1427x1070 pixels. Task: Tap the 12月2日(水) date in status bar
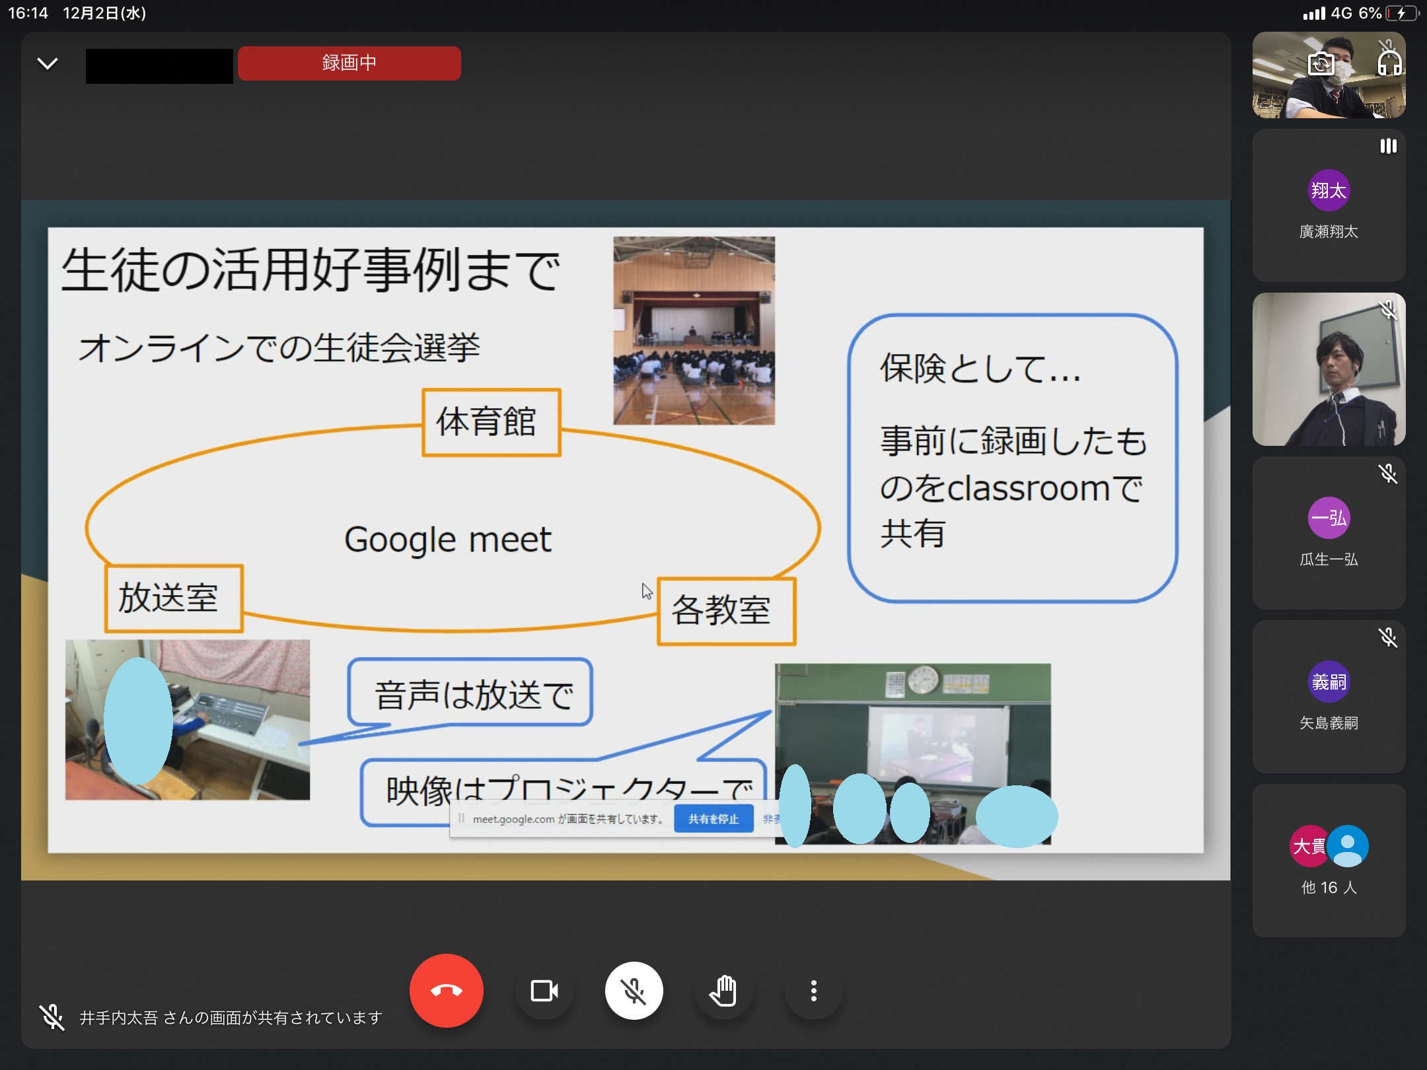click(x=104, y=13)
